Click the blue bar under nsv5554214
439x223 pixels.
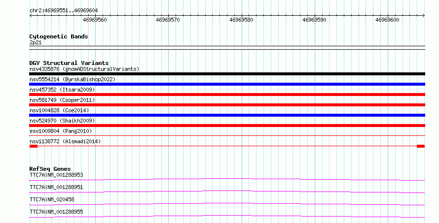point(227,84)
